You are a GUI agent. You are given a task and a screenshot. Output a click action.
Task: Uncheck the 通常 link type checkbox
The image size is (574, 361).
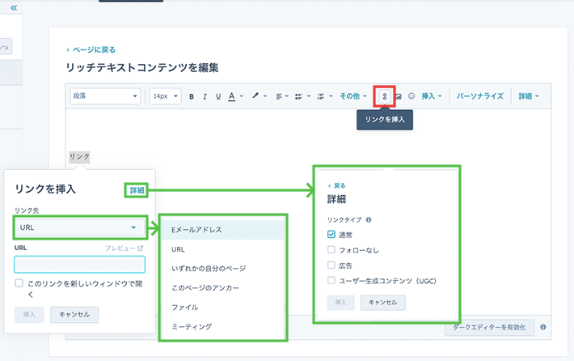point(331,234)
